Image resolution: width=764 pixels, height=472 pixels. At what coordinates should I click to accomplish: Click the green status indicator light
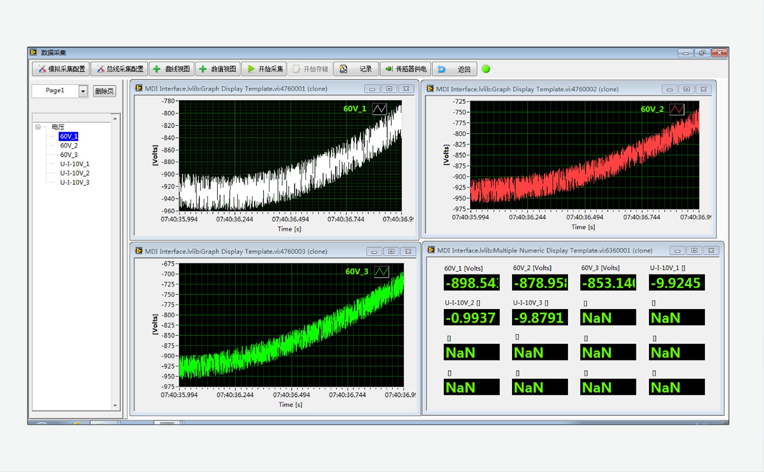[486, 69]
